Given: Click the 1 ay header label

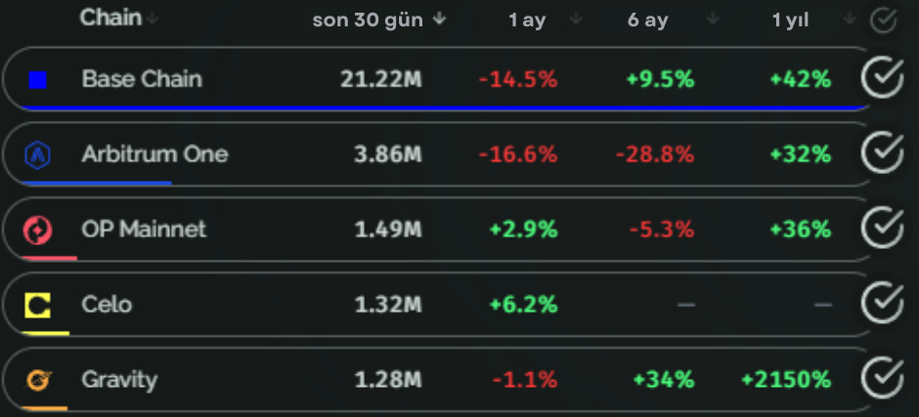Looking at the screenshot, I should point(527,21).
